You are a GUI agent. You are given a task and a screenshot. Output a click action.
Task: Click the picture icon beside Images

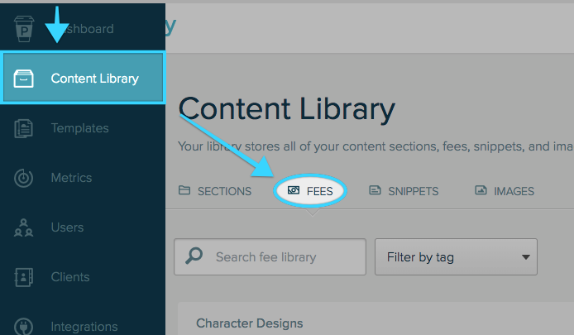pyautogui.click(x=481, y=190)
